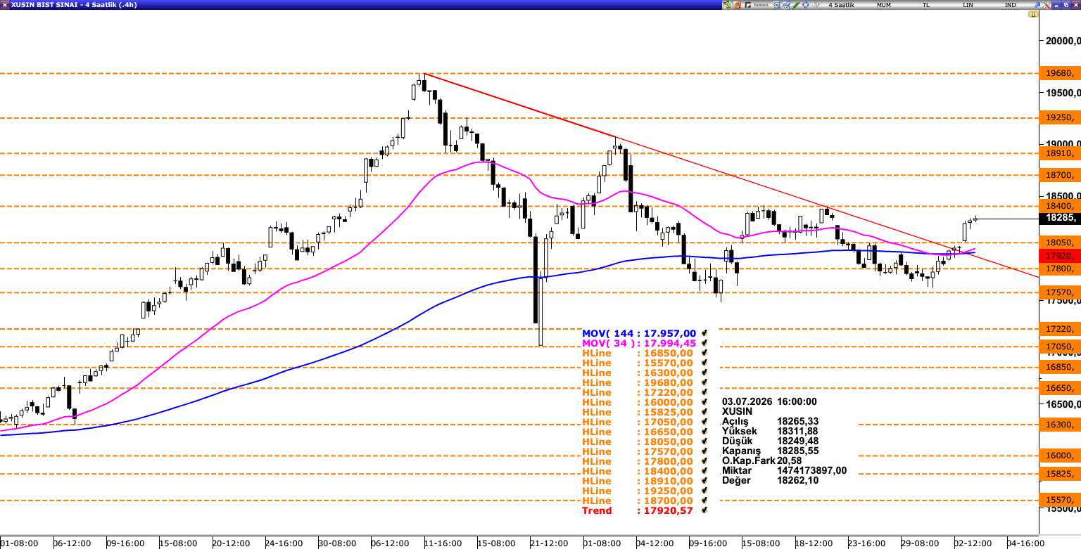The height and width of the screenshot is (549, 1081).
Task: Open the chart template list icon
Action: [776, 5]
